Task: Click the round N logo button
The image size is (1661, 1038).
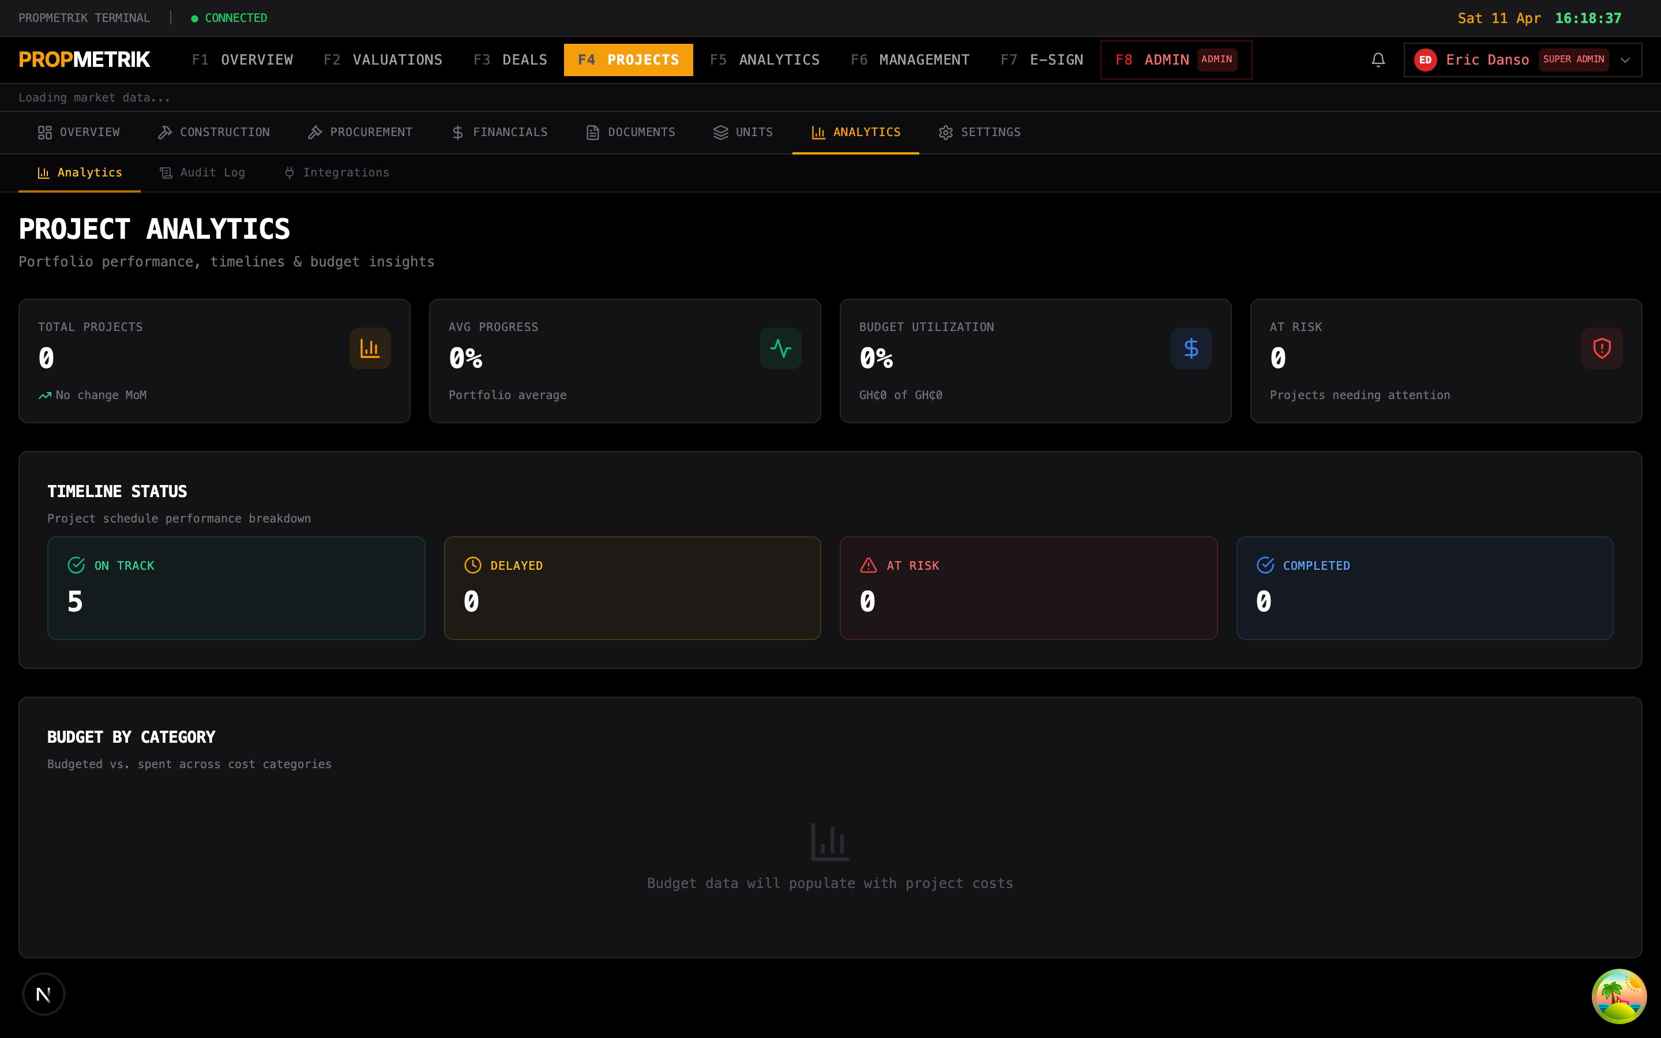Action: coord(43,994)
